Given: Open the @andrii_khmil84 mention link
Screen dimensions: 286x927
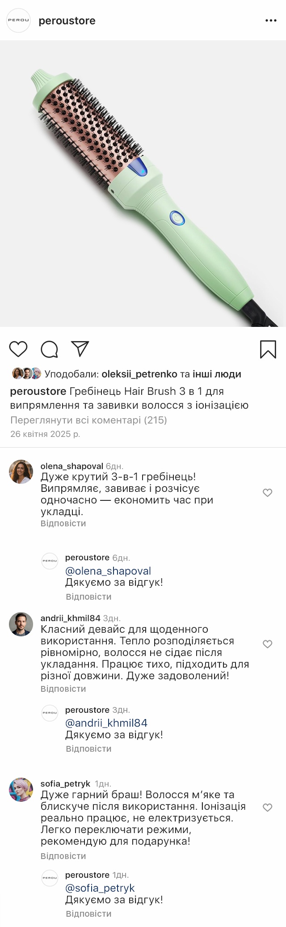Looking at the screenshot, I should coord(106,723).
